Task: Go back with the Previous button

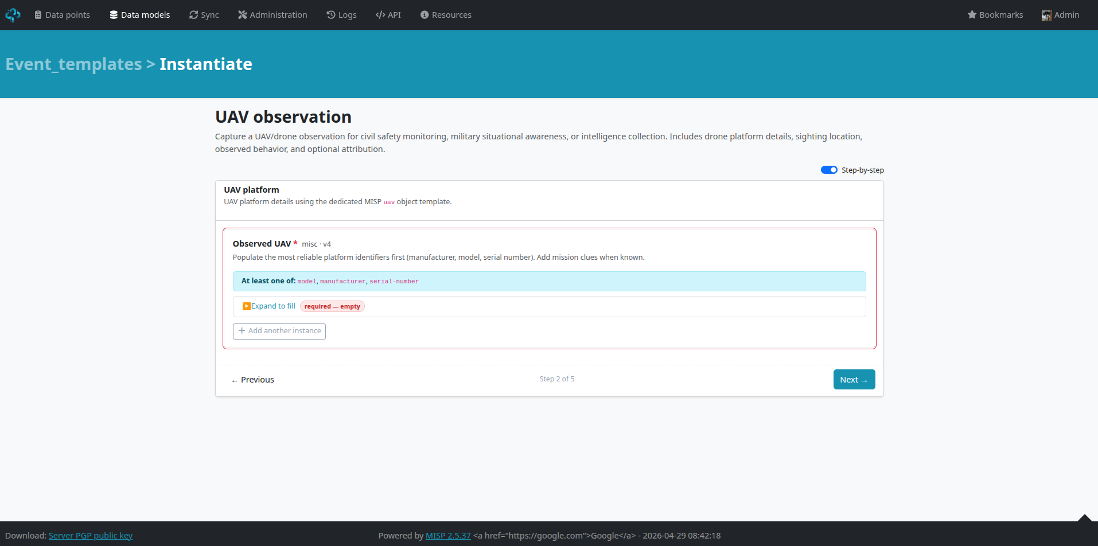Action: pos(252,380)
